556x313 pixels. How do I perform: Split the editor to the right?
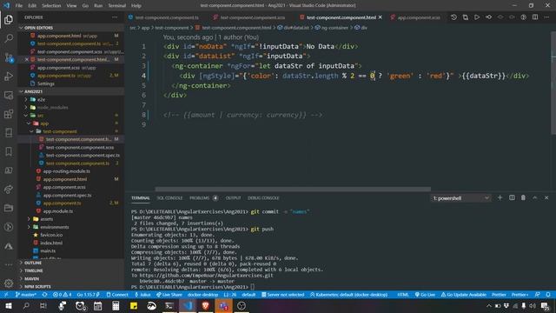(535, 17)
